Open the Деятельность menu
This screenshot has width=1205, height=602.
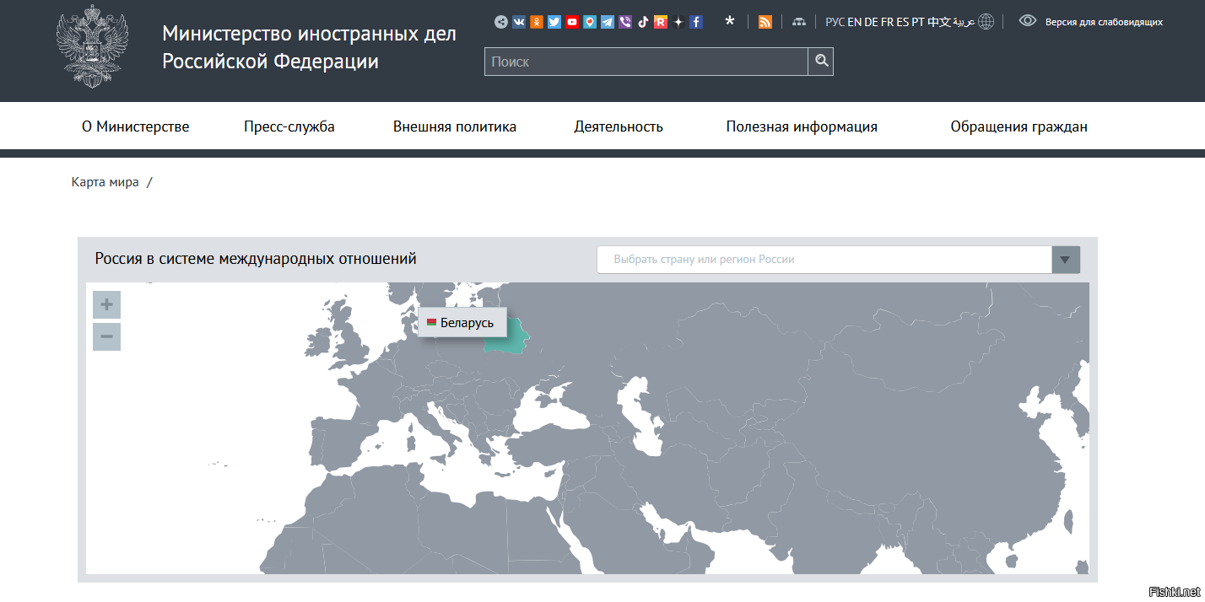point(619,127)
